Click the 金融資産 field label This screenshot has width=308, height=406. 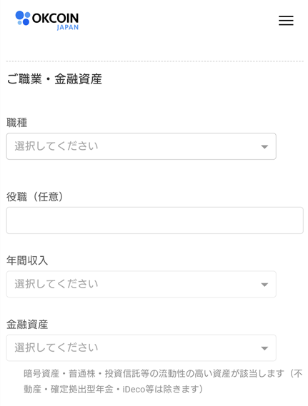point(27,324)
